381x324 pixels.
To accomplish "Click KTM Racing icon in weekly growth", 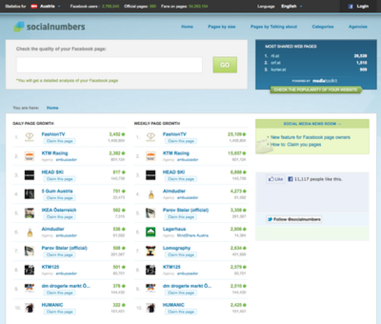I will 151,156.
